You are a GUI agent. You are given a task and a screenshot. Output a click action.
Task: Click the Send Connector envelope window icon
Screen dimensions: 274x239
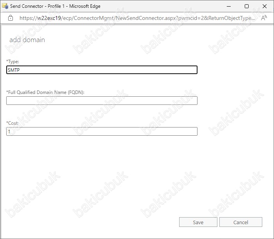(x=5, y=6)
